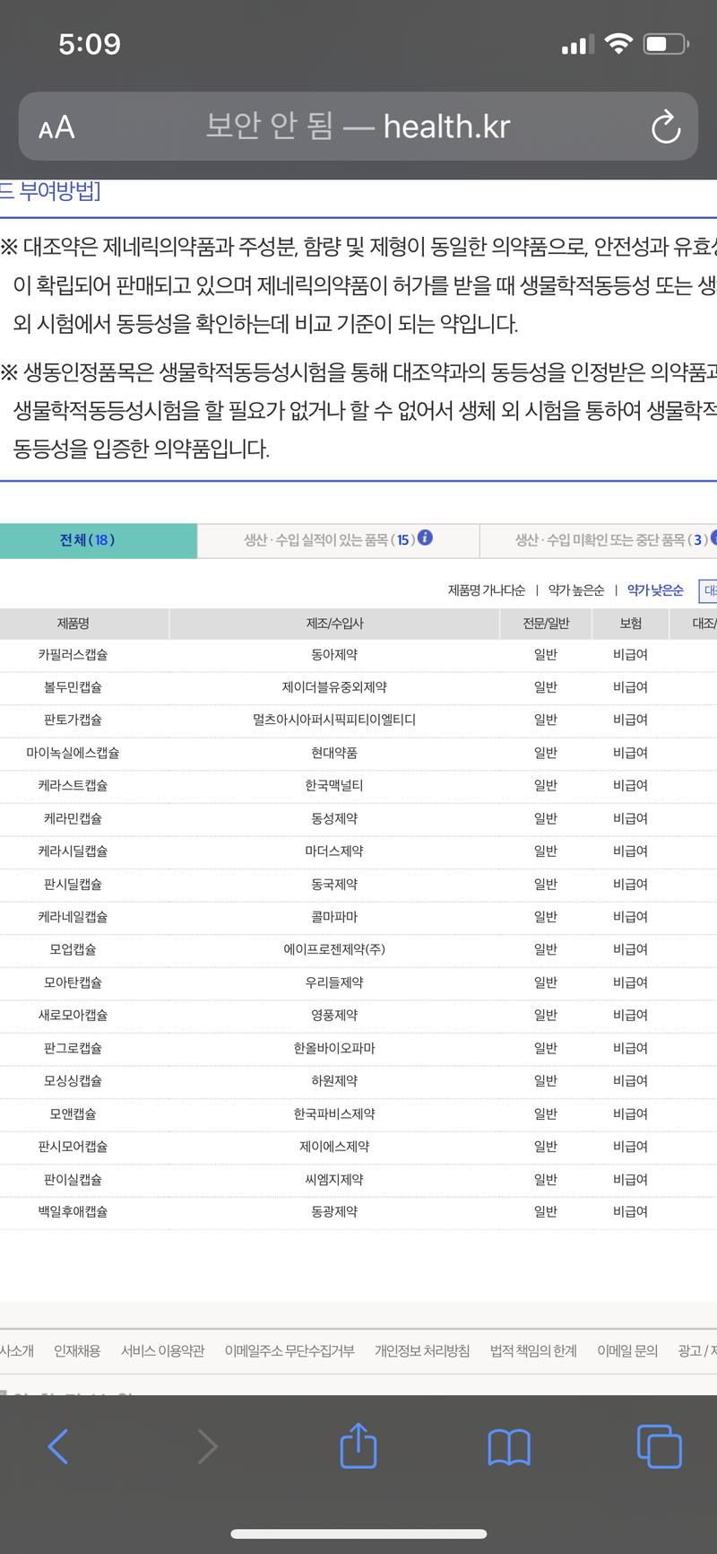Sort by 약가 높은순

coord(576,590)
